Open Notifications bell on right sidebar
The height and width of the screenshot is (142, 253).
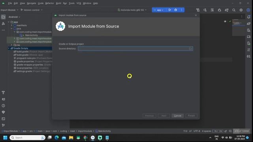pyautogui.click(x=249, y=17)
